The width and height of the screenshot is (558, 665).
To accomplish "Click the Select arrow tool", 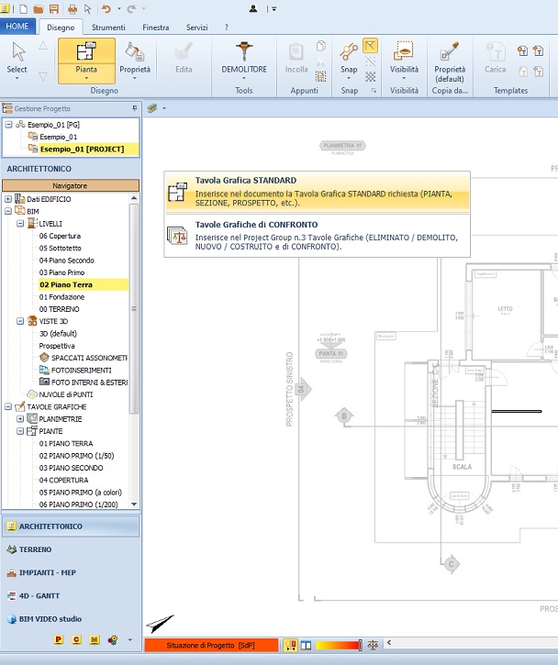I will coord(17,53).
